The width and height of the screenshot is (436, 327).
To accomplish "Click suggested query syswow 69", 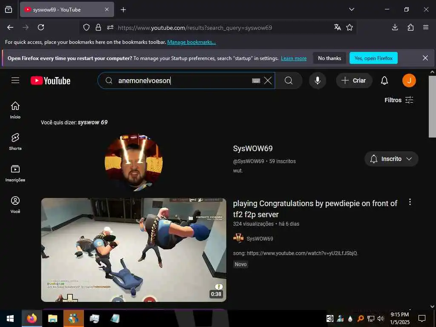I will click(x=92, y=122).
